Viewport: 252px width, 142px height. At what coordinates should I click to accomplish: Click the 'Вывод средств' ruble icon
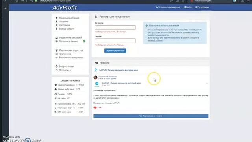click(x=56, y=28)
